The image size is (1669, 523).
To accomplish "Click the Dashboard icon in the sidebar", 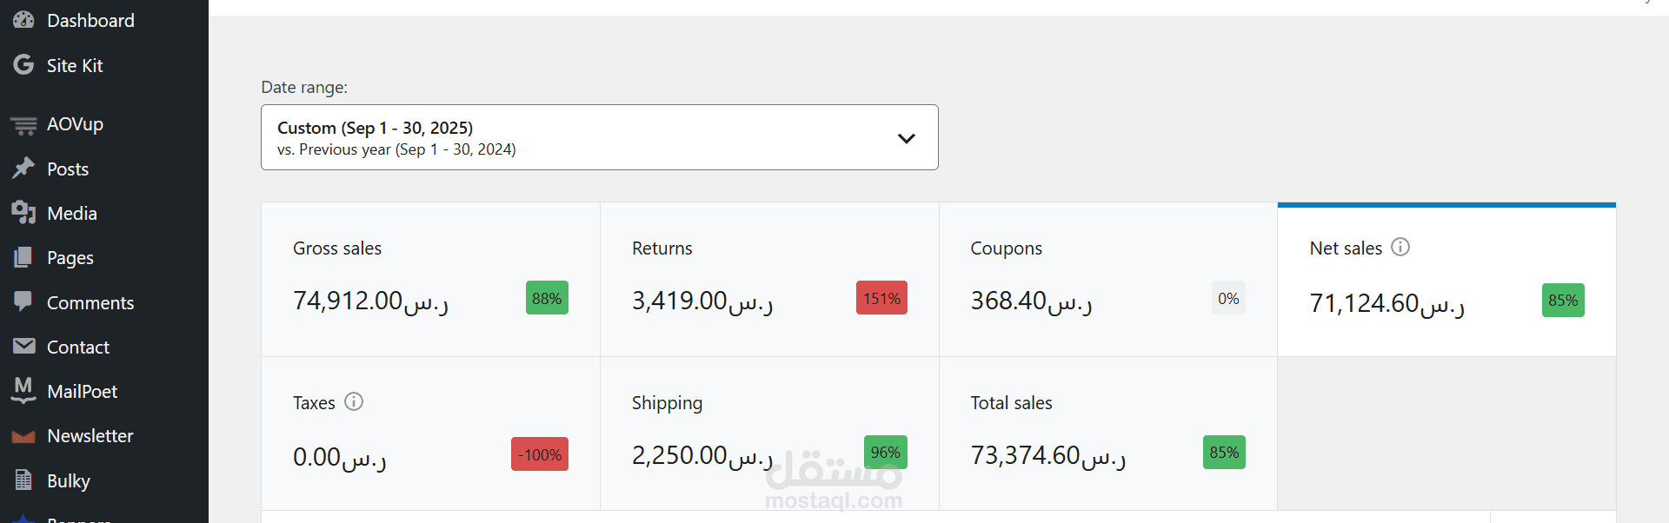I will [x=23, y=19].
